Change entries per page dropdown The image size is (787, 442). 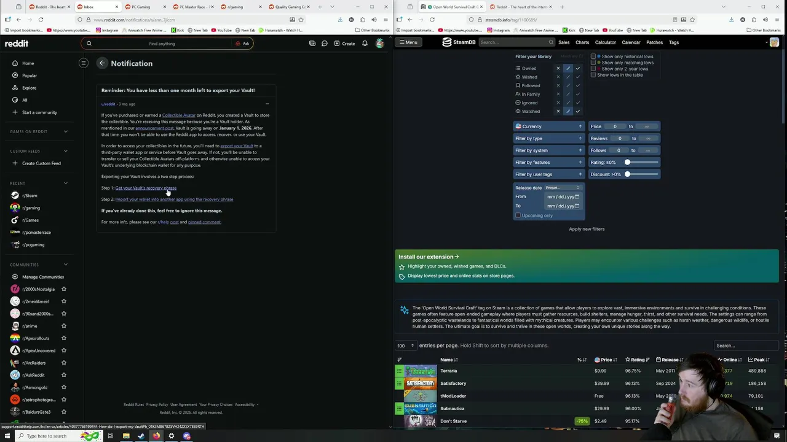406,346
